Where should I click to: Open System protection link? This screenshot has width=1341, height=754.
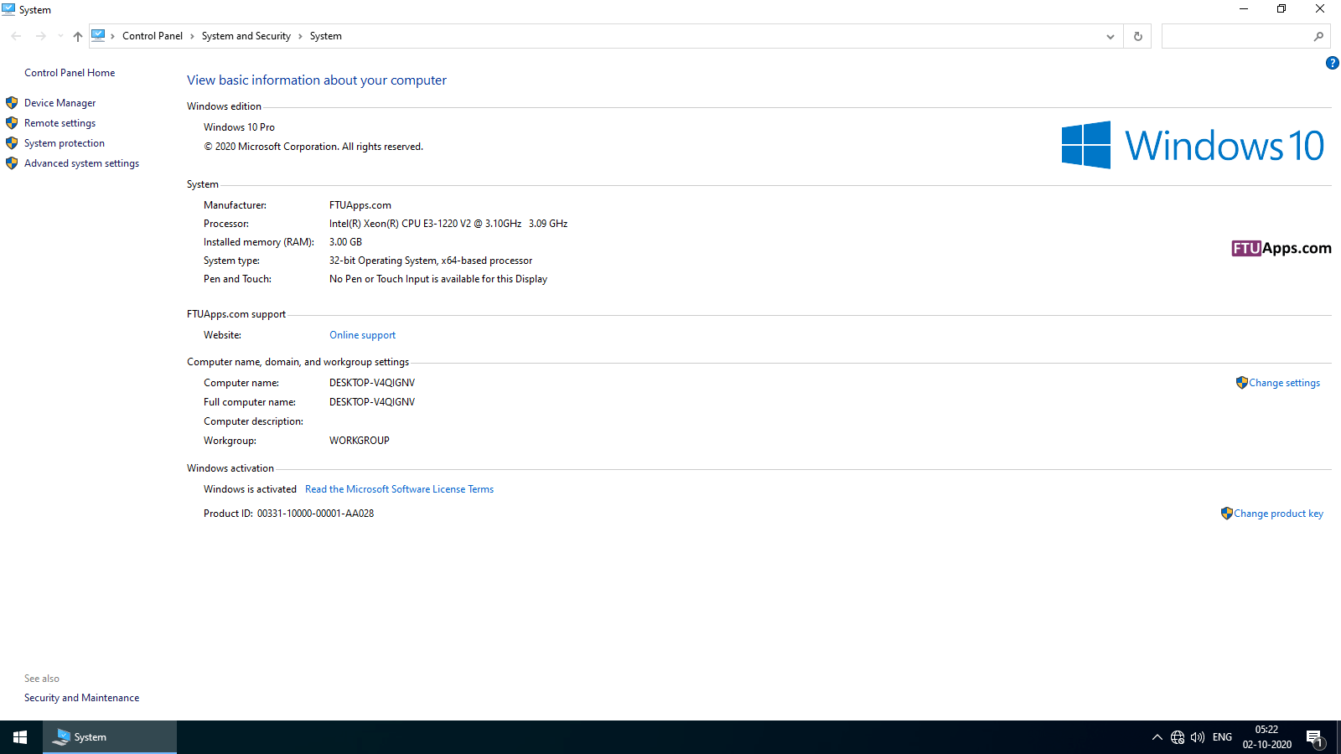tap(65, 143)
